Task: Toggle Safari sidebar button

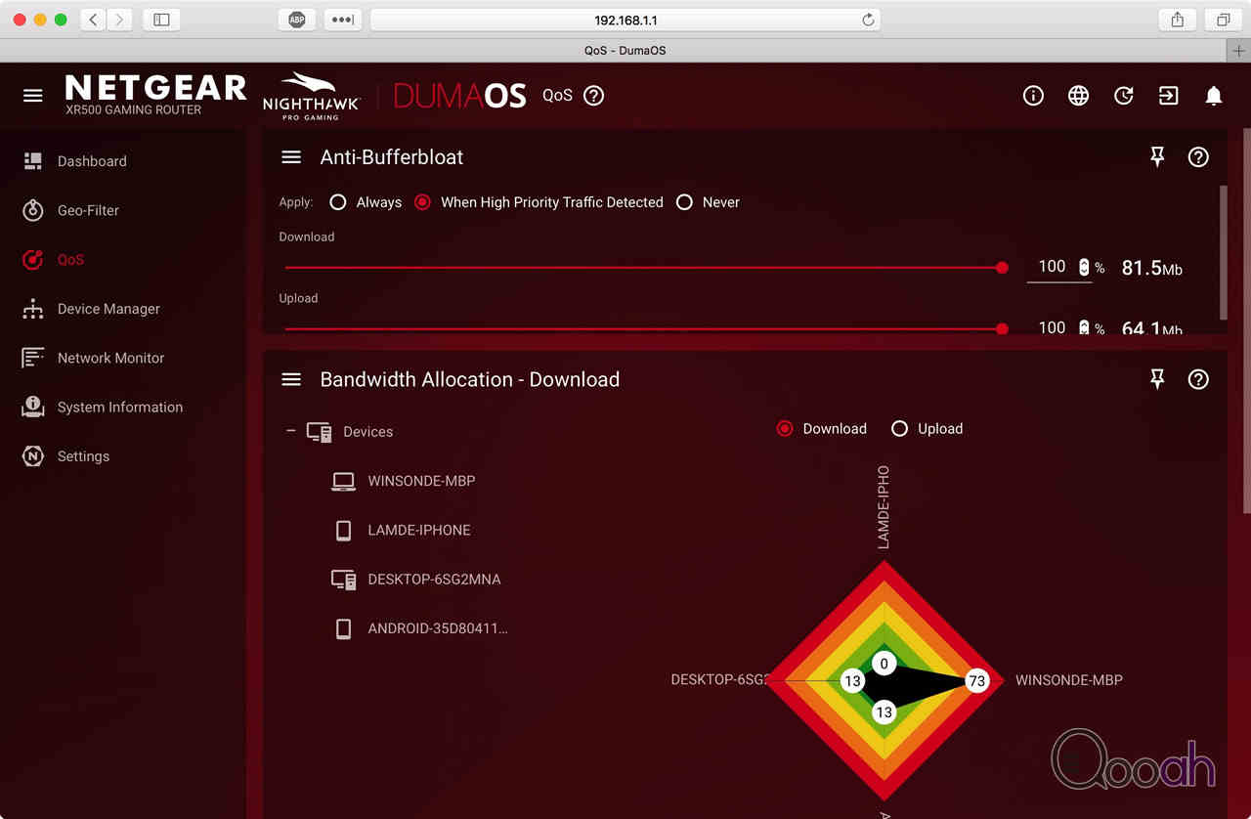Action: [161, 20]
